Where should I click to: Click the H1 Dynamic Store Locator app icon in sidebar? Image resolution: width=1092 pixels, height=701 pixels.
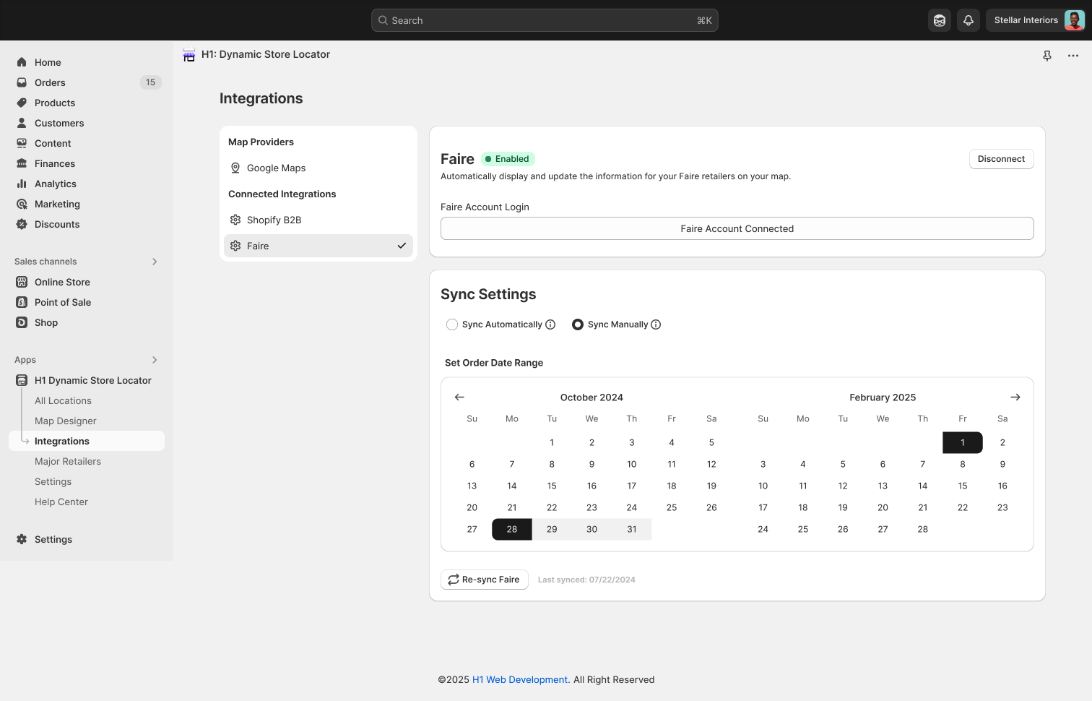[22, 380]
